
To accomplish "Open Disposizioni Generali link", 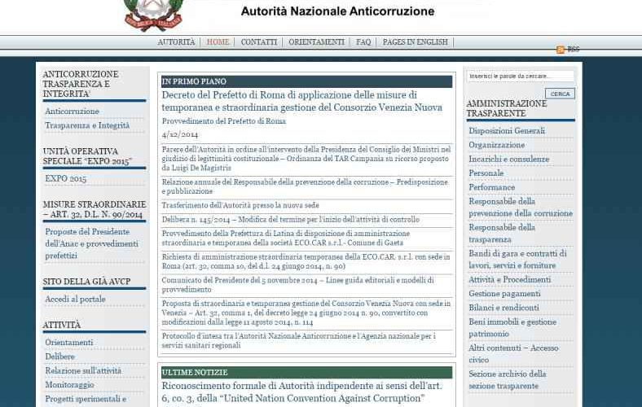I will click(507, 130).
